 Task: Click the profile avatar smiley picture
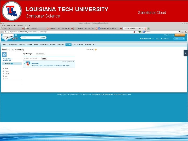4,55
